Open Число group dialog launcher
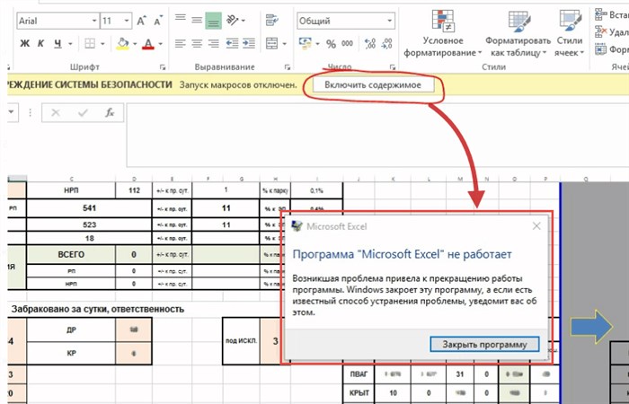The height and width of the screenshot is (404, 629). click(x=393, y=67)
